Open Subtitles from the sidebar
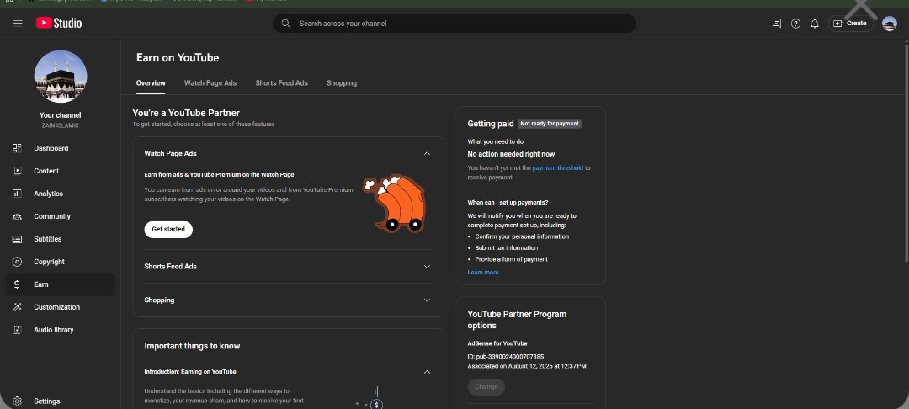The image size is (909, 409). pyautogui.click(x=61, y=239)
